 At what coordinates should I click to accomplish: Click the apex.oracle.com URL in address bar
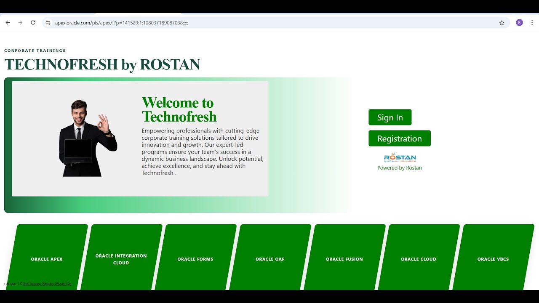pyautogui.click(x=121, y=23)
